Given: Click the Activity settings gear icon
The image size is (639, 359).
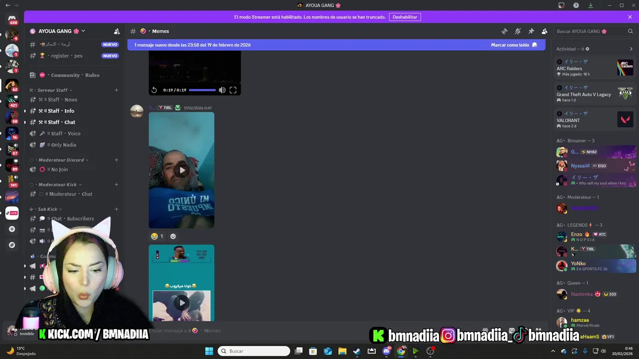Looking at the screenshot, I should (587, 49).
